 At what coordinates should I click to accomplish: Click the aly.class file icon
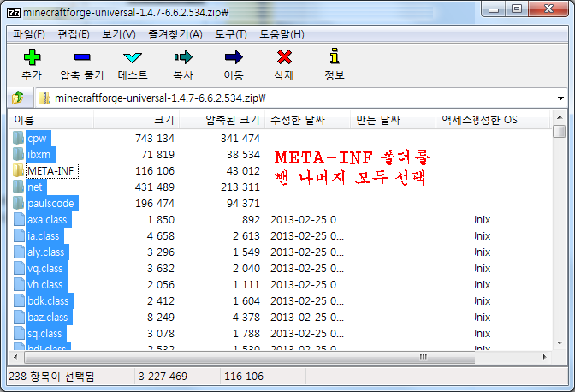[x=19, y=252]
